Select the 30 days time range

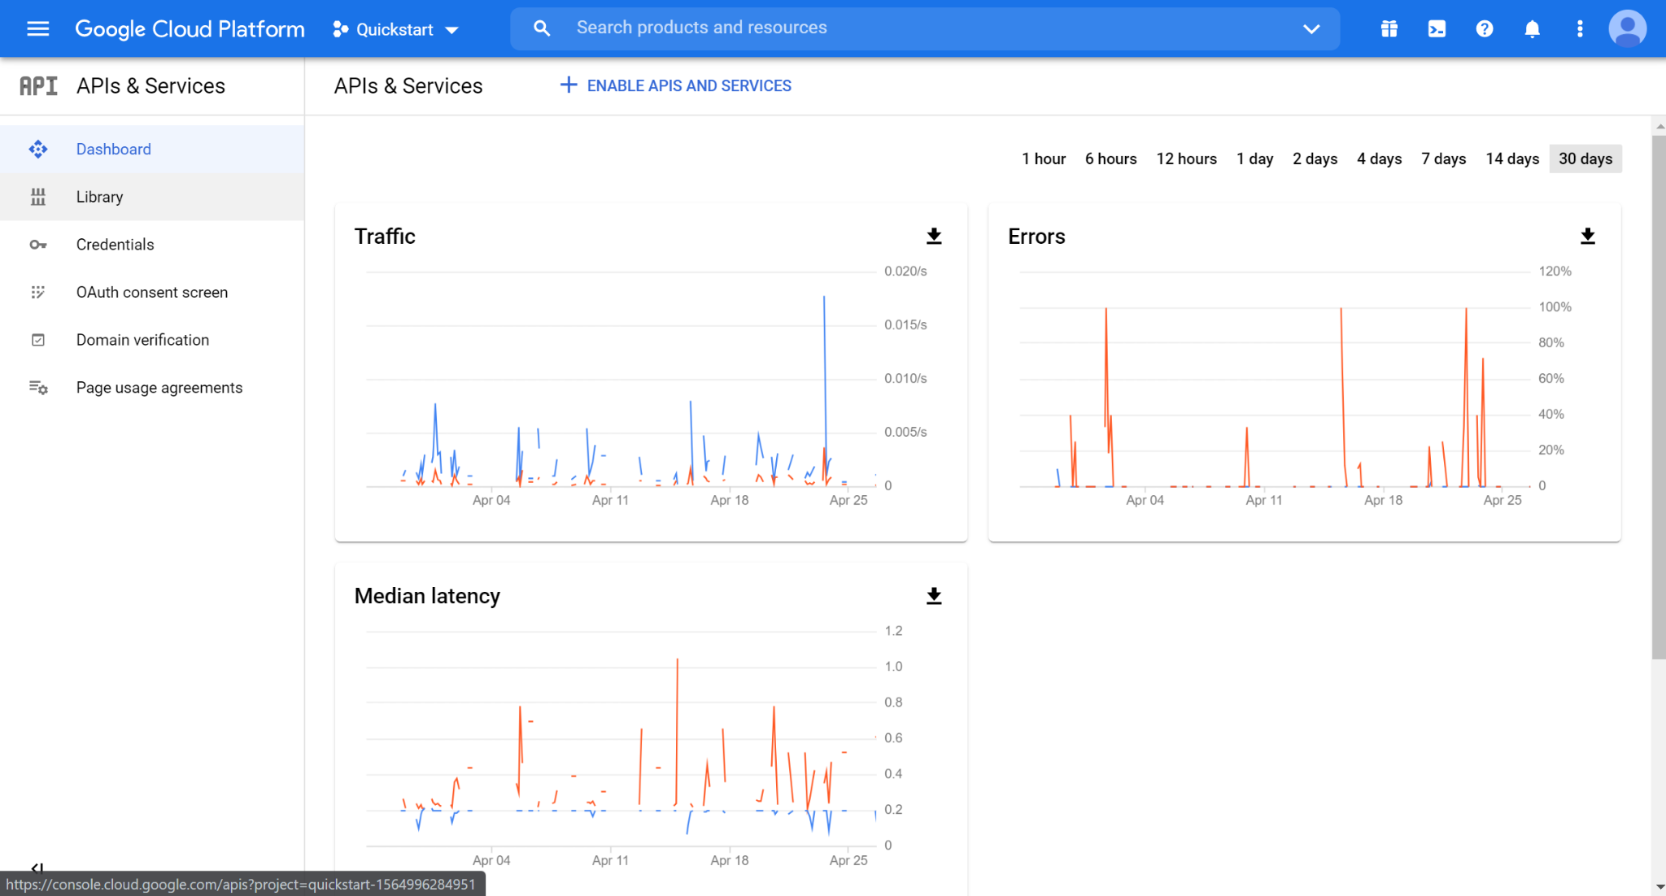pyautogui.click(x=1585, y=159)
